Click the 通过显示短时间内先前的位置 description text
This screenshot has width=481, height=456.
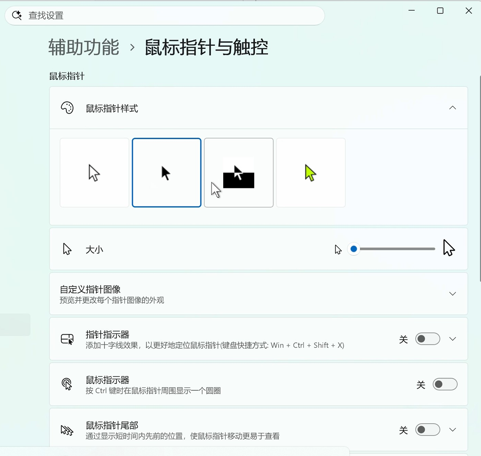pyautogui.click(x=183, y=436)
